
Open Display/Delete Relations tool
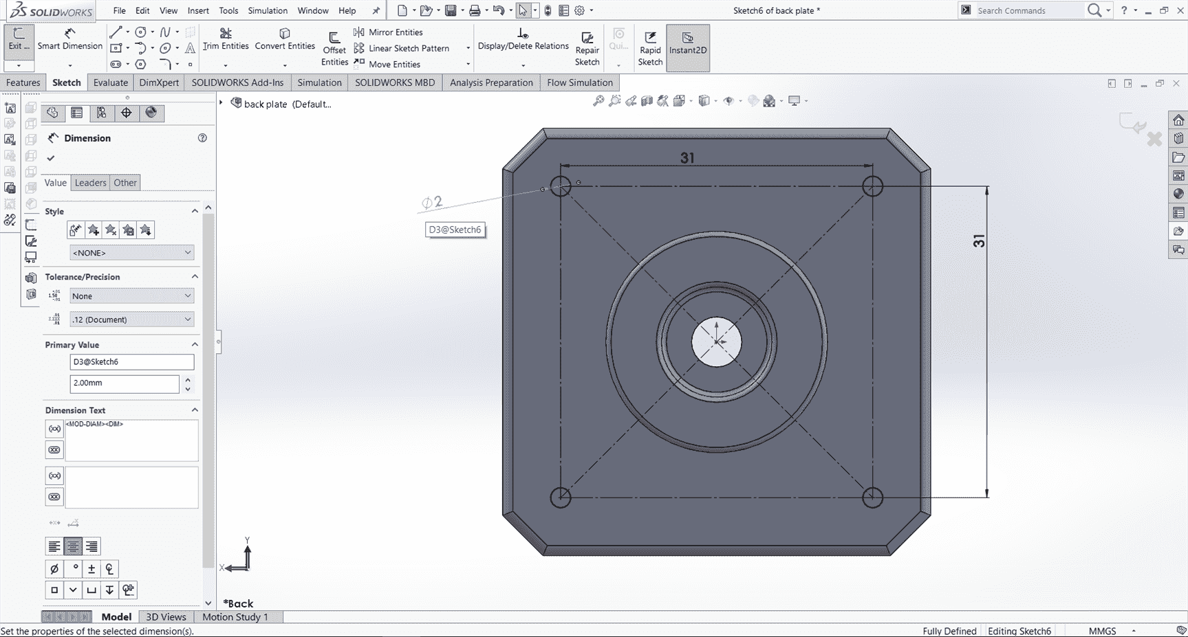tap(523, 40)
